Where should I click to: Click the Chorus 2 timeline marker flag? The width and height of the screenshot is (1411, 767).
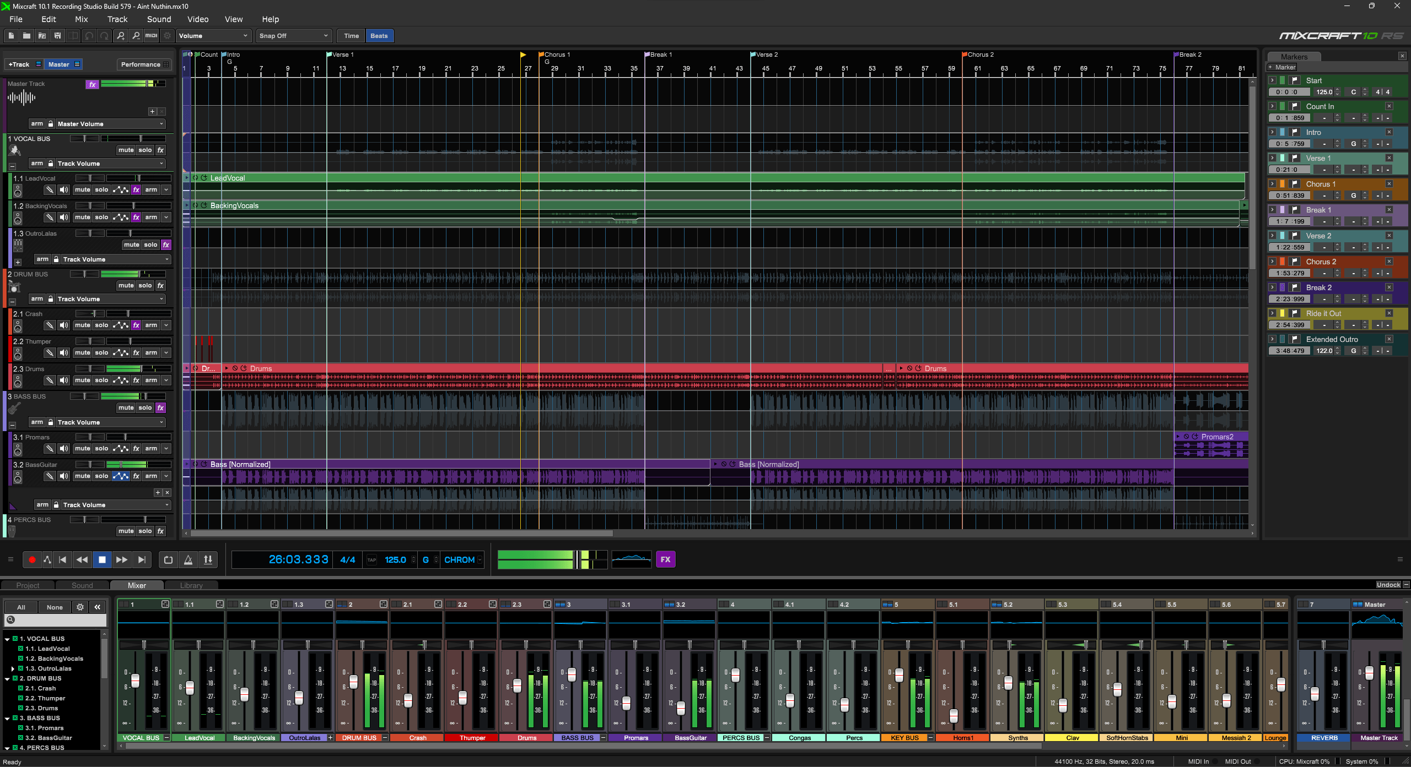pos(965,55)
